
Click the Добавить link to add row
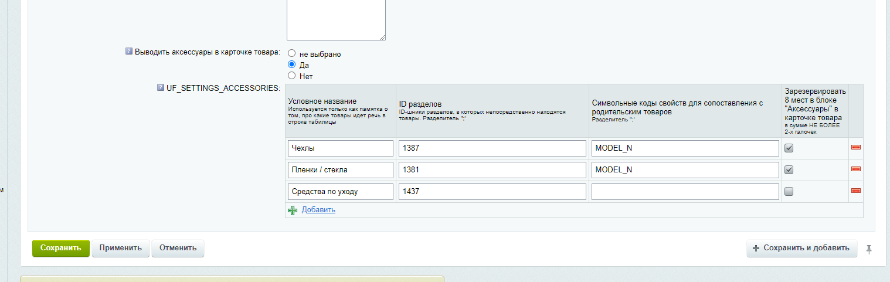[318, 210]
